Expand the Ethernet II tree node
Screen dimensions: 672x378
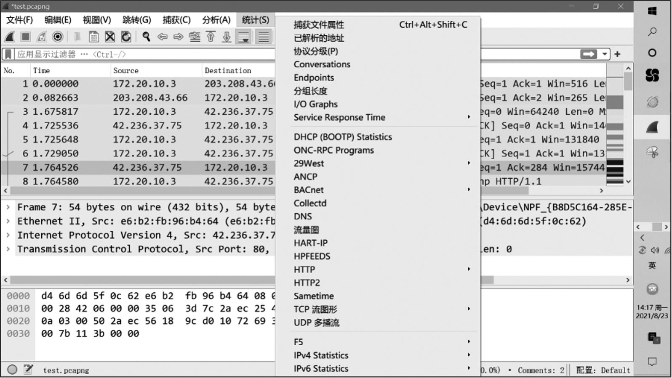pyautogui.click(x=8, y=221)
